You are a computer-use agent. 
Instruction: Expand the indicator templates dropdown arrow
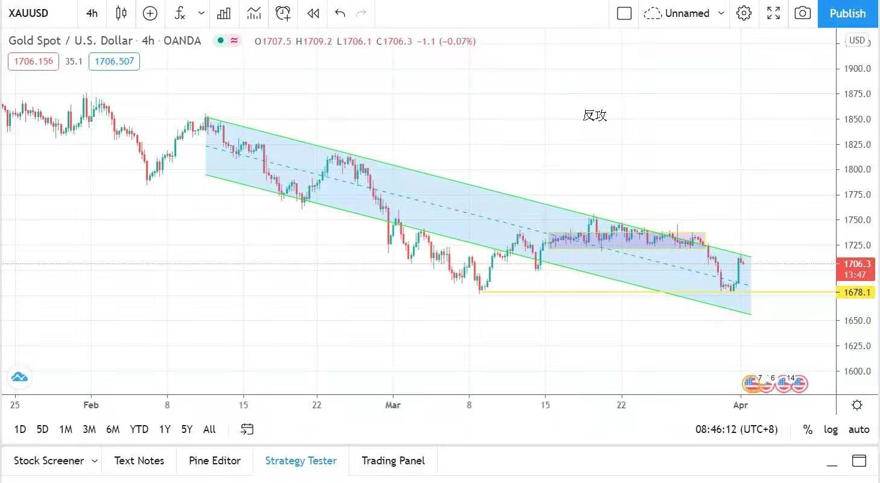[x=201, y=13]
